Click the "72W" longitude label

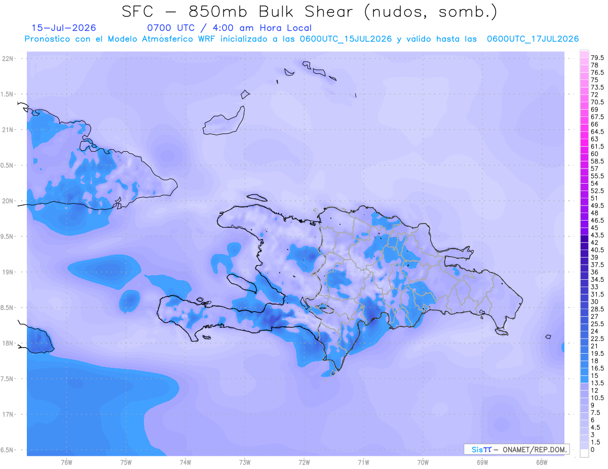304,462
